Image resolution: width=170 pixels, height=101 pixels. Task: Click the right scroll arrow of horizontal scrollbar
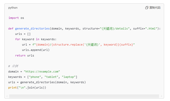point(162,96)
